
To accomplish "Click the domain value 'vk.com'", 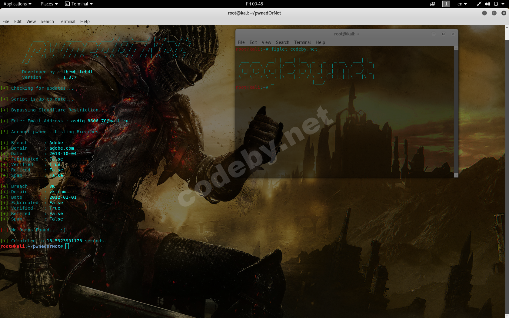I will tap(58, 192).
